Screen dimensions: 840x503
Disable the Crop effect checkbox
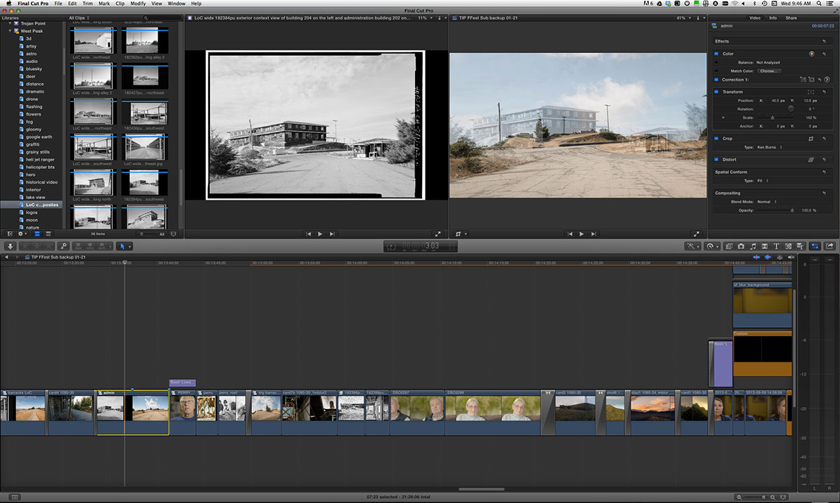point(717,139)
